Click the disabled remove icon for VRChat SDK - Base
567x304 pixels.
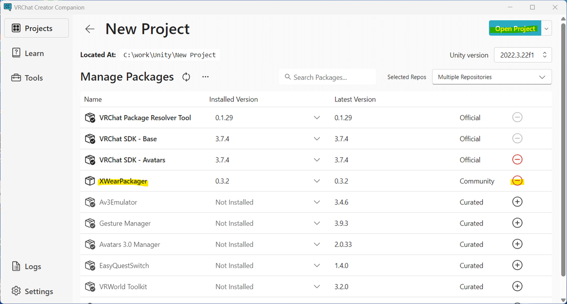pos(517,138)
